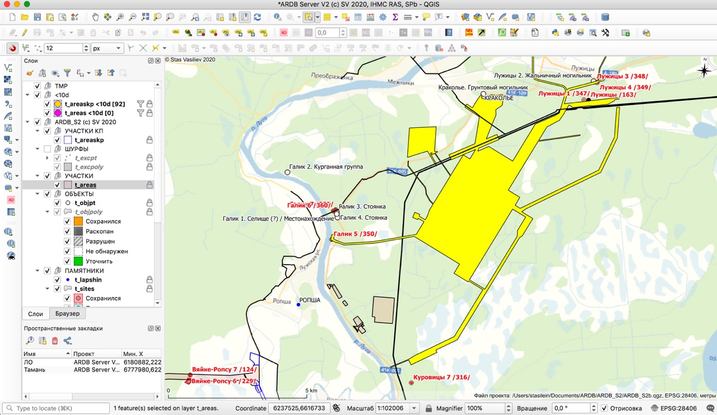Open the snapping units px dropdown

coord(106,48)
